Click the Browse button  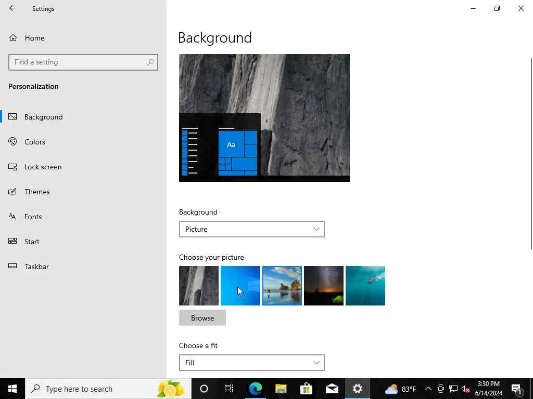click(202, 318)
